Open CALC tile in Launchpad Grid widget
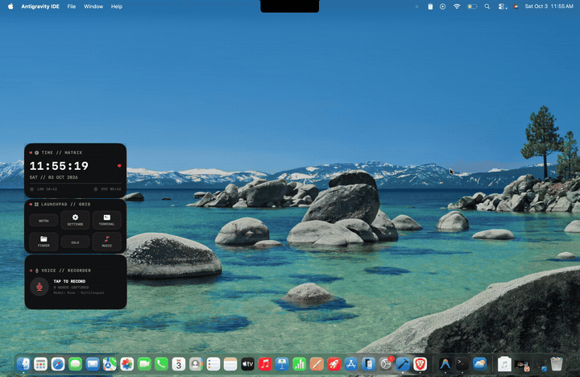580x377 pixels. click(75, 242)
